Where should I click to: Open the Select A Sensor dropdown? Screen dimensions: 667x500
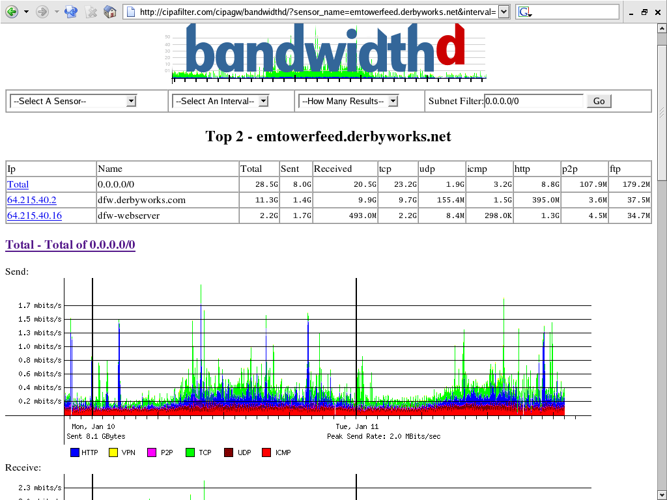(73, 101)
